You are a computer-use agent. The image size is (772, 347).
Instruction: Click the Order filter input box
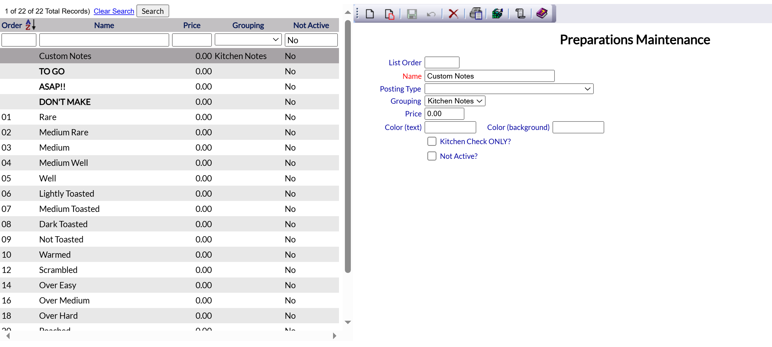click(19, 40)
